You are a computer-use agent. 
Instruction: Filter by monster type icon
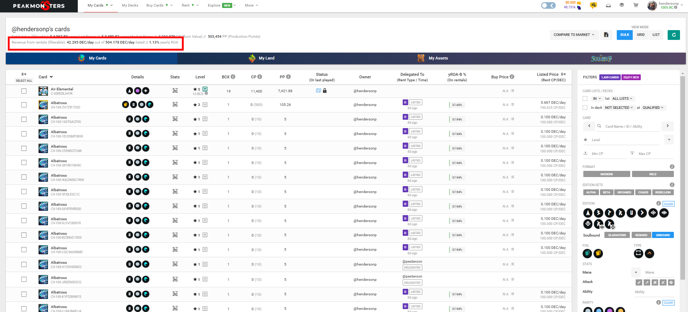[639, 254]
